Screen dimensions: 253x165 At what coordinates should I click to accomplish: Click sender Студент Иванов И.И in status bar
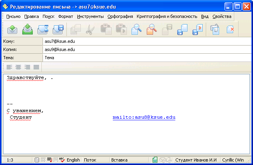(x=196, y=160)
